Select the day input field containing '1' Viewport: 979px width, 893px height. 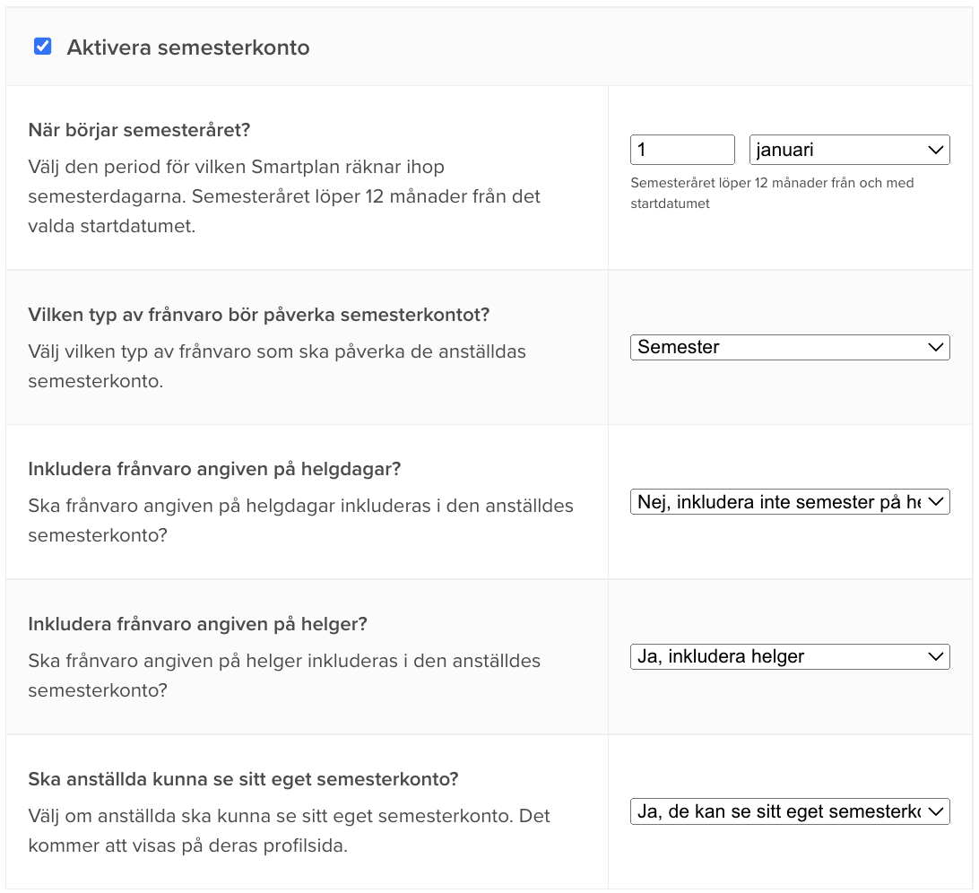[x=682, y=150]
